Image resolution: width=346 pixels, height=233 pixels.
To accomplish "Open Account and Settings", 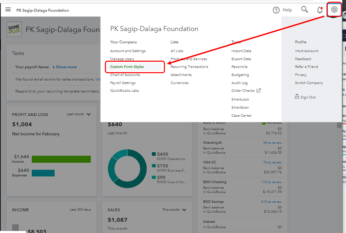I will tap(128, 51).
